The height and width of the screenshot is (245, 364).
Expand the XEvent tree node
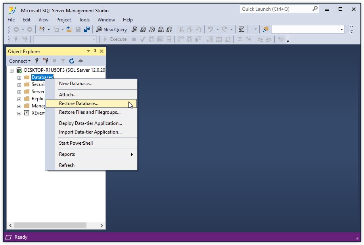[19, 113]
